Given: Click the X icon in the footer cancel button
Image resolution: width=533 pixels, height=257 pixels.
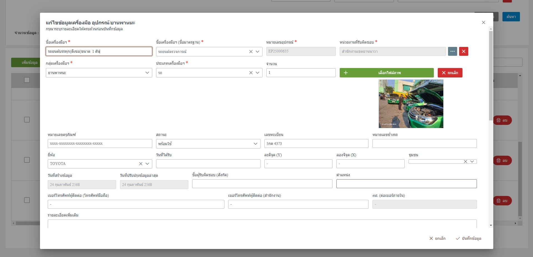Looking at the screenshot, I should click(431, 238).
